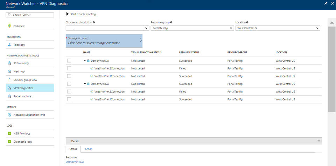Click the info icon beside Location
Viewport: 336px width, 166px height.
pos(247,22)
